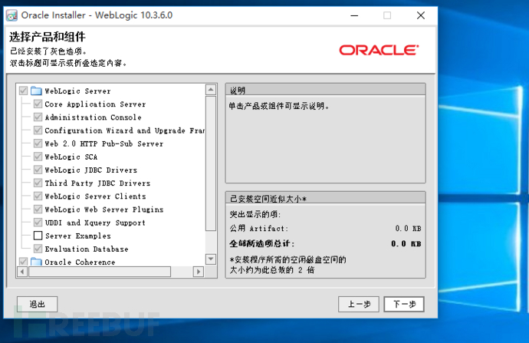The height and width of the screenshot is (343, 529).
Task: Toggle UDDI and Xquery Support checkbox
Action: coord(38,223)
